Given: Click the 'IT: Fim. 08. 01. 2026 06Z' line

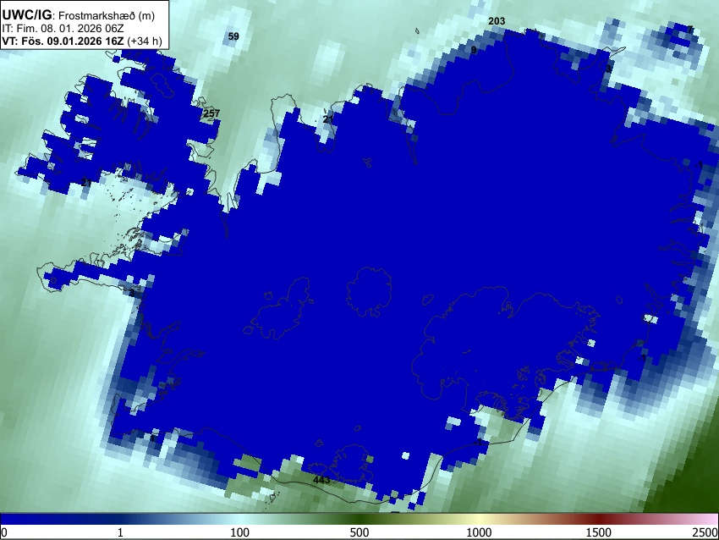Looking at the screenshot, I should 63,29.
